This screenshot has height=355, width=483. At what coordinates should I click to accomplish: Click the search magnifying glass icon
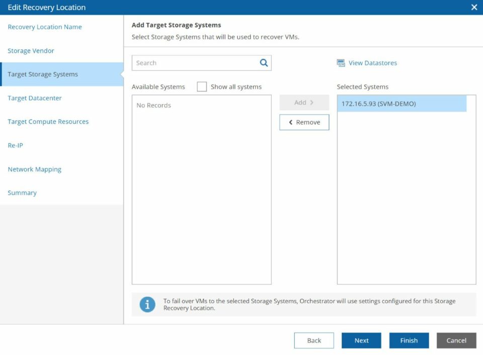263,62
